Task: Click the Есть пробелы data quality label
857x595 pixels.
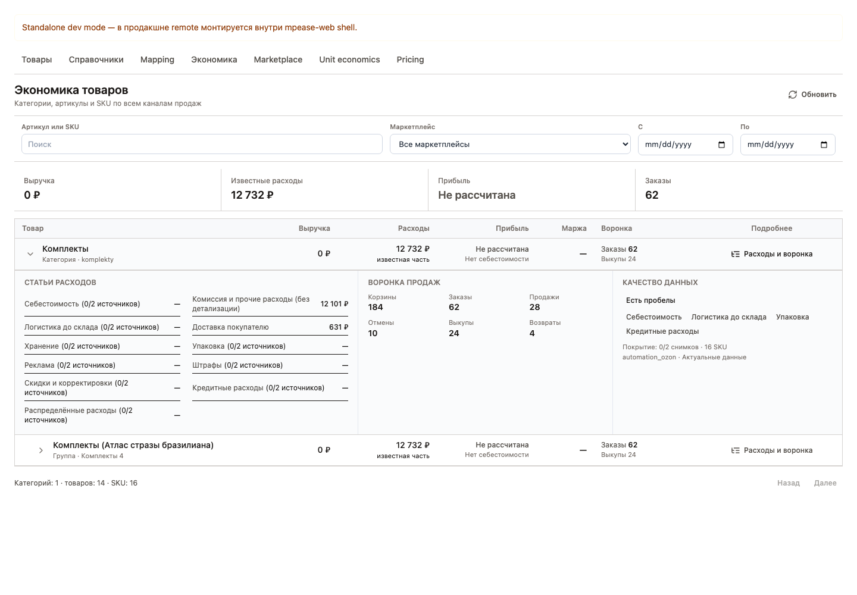Action: (x=650, y=300)
